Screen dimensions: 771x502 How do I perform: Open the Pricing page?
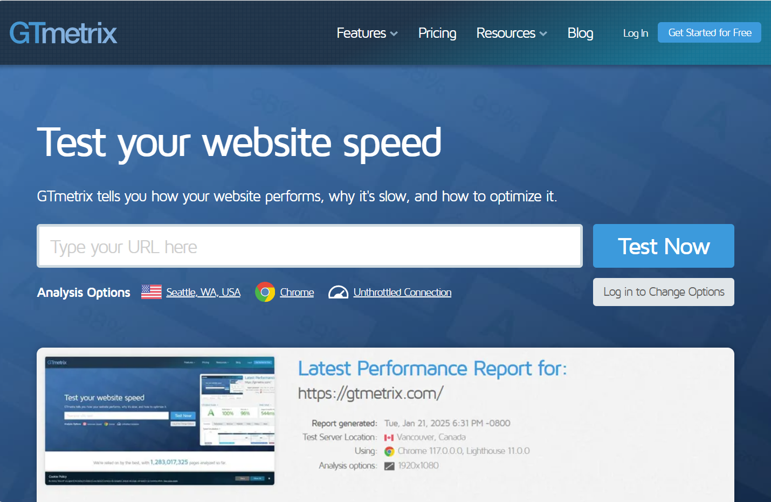point(437,33)
